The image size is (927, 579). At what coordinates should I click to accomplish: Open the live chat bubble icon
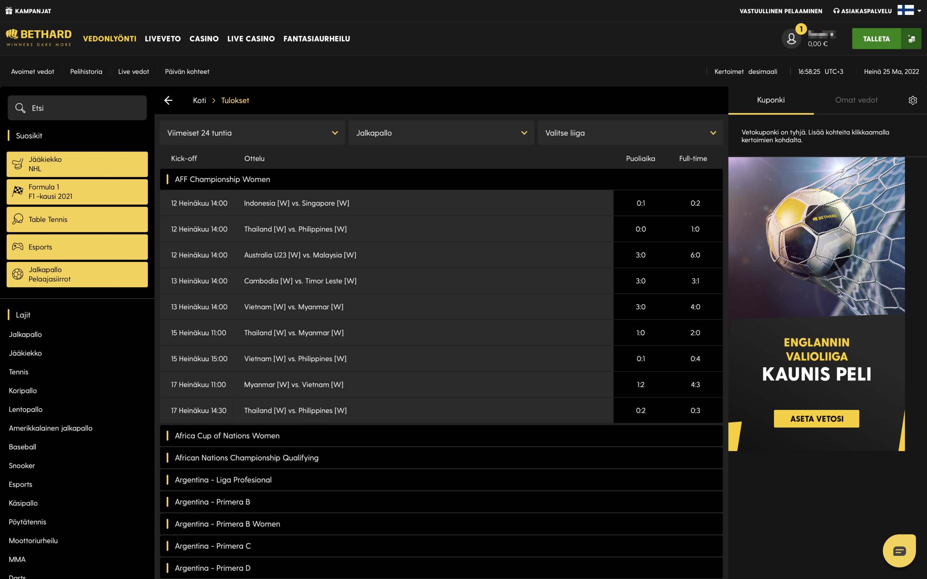tap(899, 551)
